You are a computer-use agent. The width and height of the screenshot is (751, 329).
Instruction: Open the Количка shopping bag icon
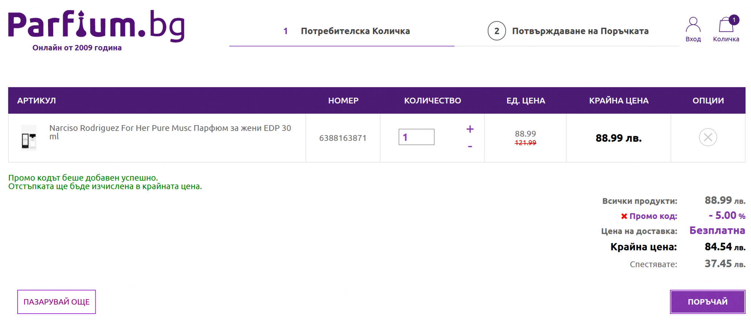(x=726, y=29)
